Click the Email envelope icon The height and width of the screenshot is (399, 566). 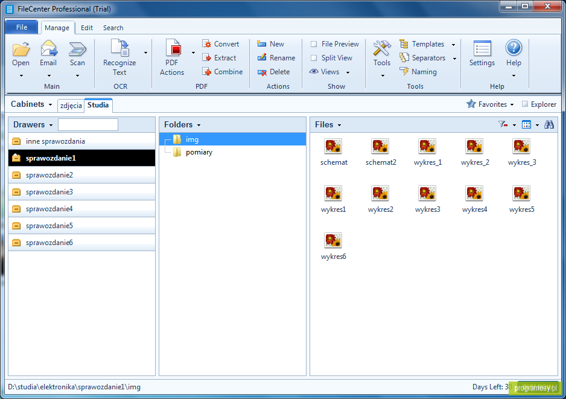(x=49, y=48)
